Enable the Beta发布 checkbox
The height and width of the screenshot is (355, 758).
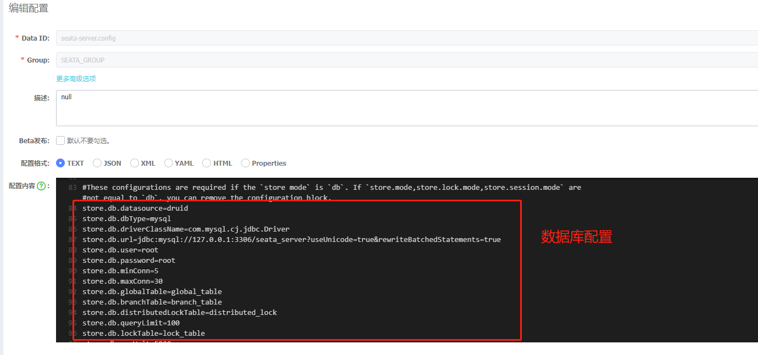click(x=60, y=140)
